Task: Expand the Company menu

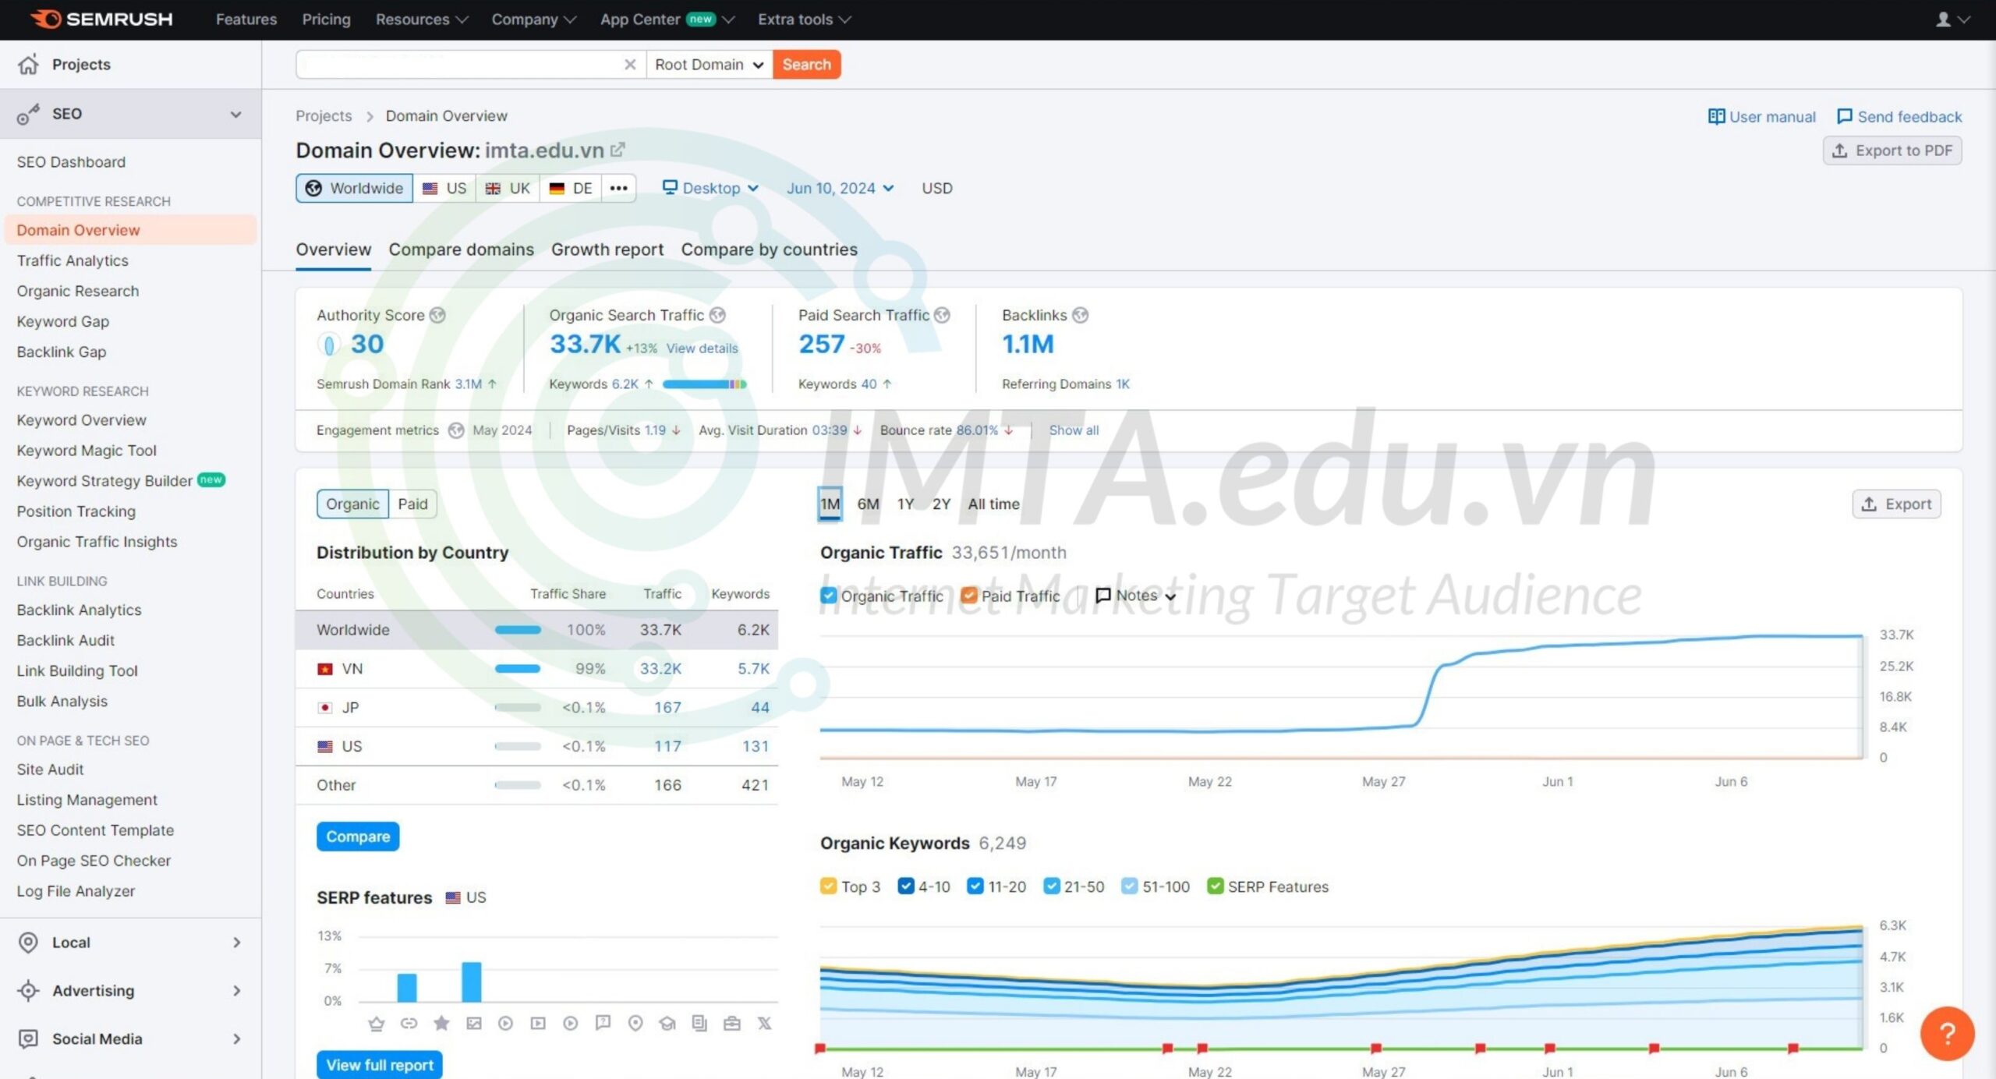Action: tap(533, 19)
